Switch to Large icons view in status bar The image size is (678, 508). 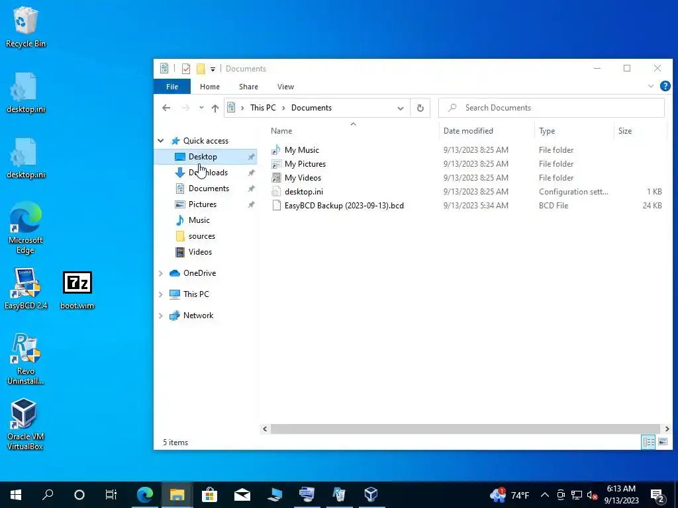tap(662, 442)
